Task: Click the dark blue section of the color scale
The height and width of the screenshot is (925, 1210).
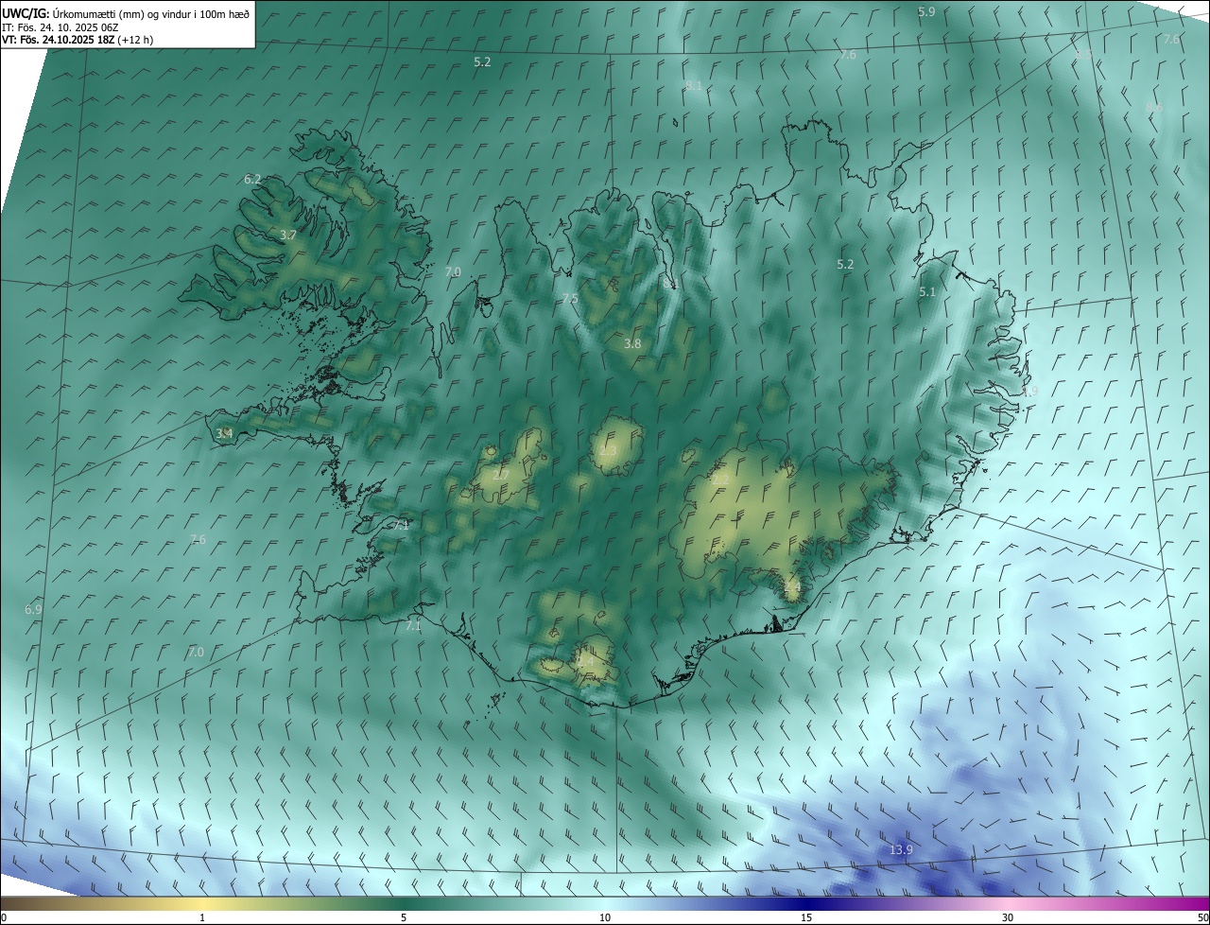Action: [x=806, y=904]
